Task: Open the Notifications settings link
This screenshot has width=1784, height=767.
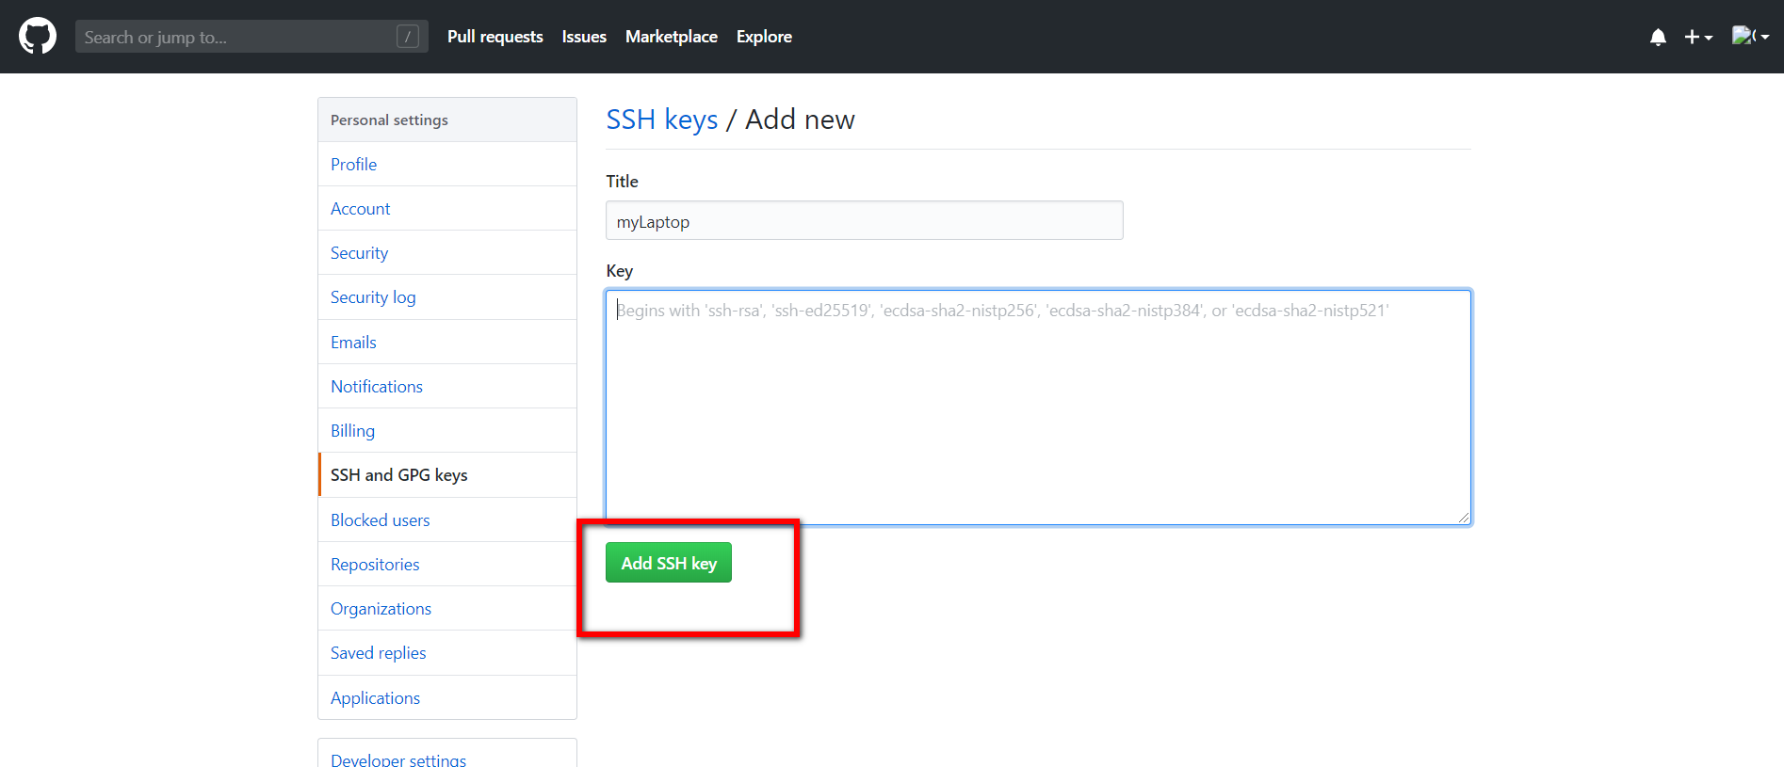Action: click(x=376, y=387)
